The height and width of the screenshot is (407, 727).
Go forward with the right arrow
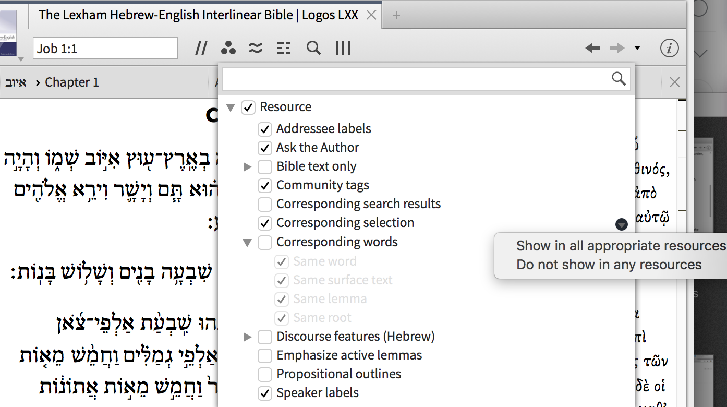coord(617,49)
